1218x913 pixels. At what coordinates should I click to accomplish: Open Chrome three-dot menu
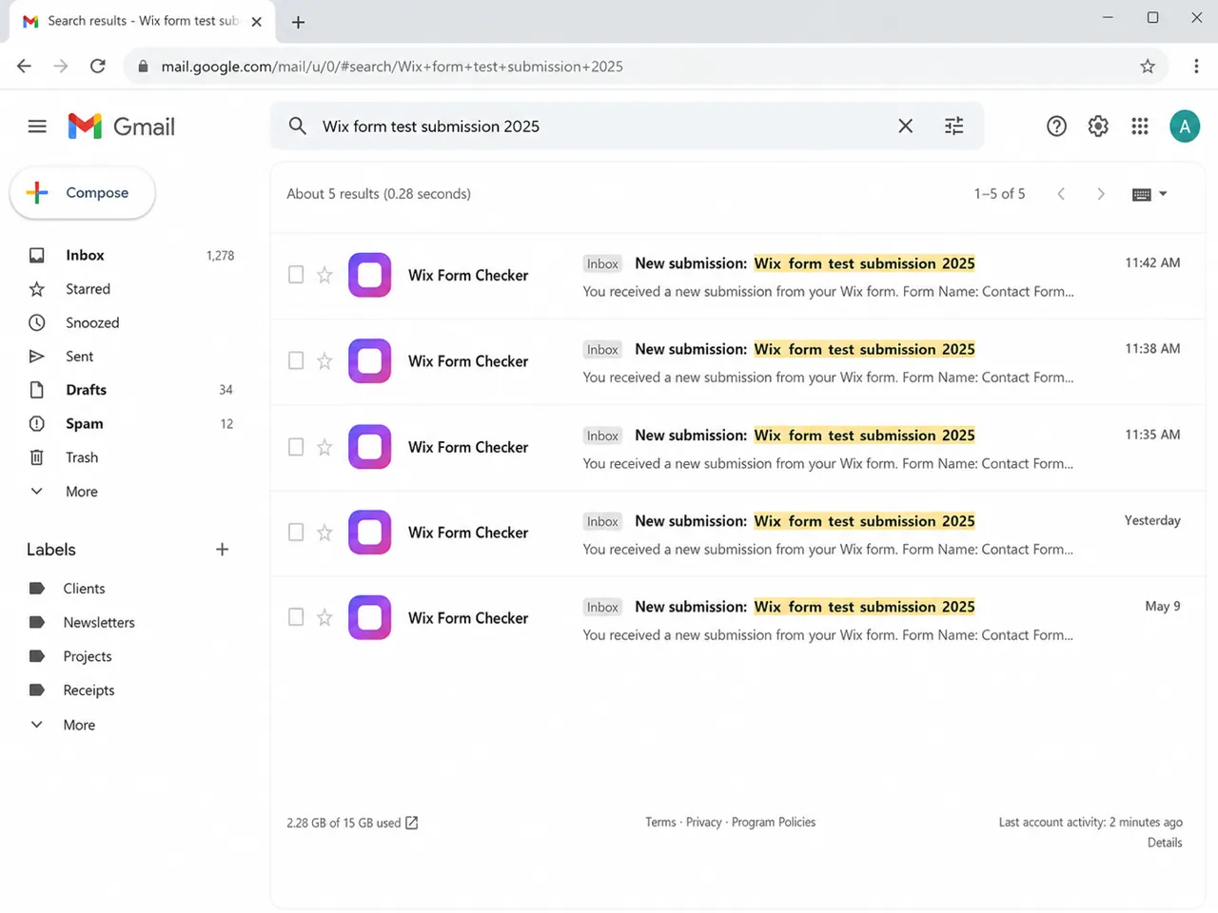click(1196, 67)
